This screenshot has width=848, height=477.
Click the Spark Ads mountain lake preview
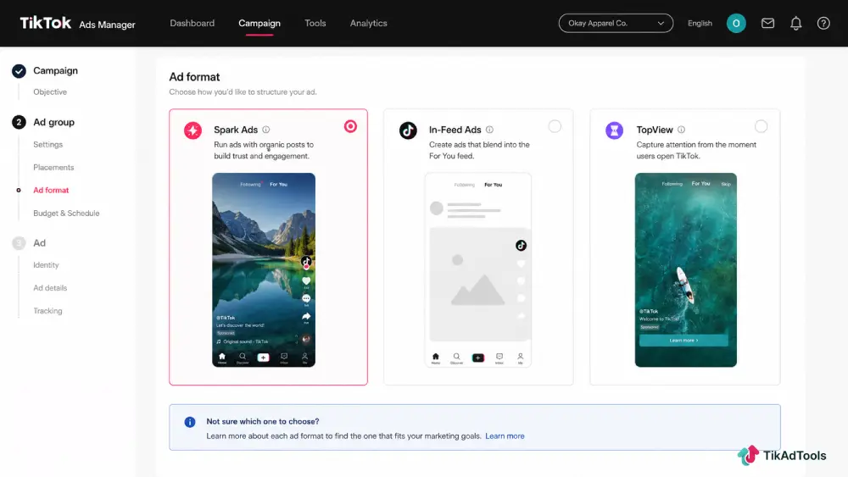point(264,269)
